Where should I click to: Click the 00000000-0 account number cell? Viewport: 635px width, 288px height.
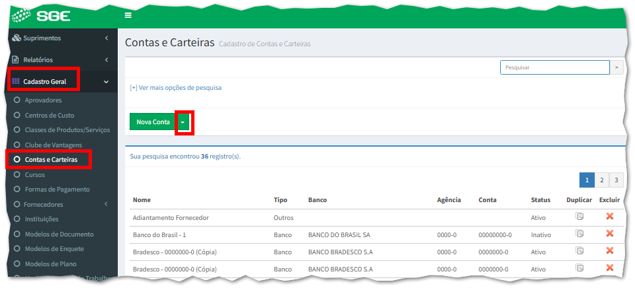(x=495, y=234)
